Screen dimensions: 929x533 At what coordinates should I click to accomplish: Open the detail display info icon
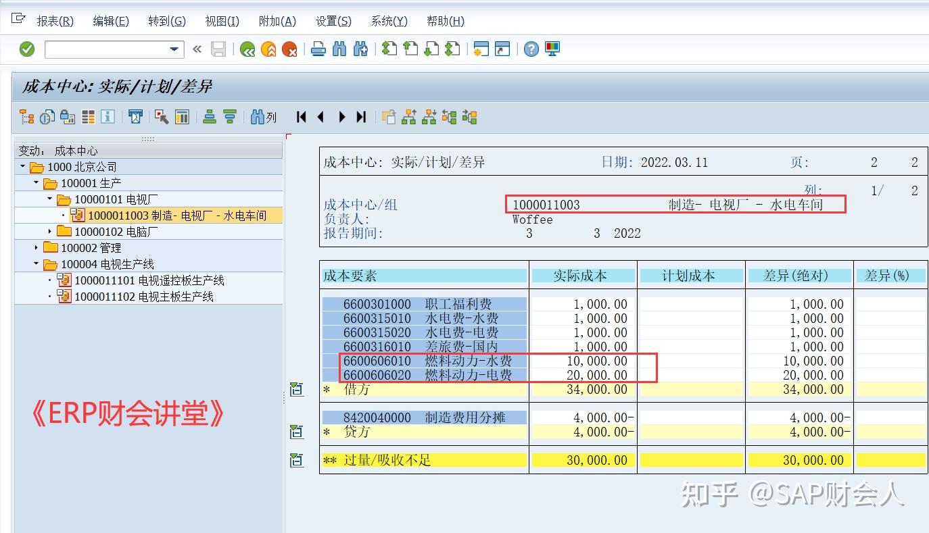tap(109, 116)
